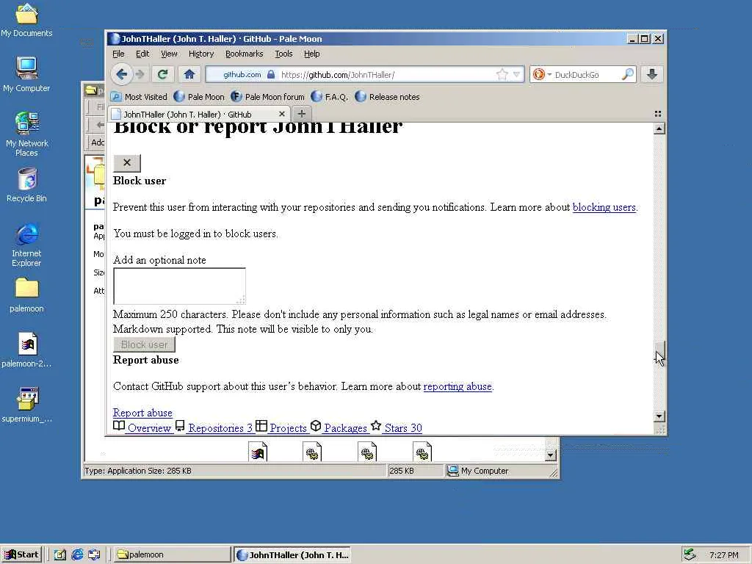The height and width of the screenshot is (564, 752).
Task: Click the Block user button
Action: click(145, 344)
